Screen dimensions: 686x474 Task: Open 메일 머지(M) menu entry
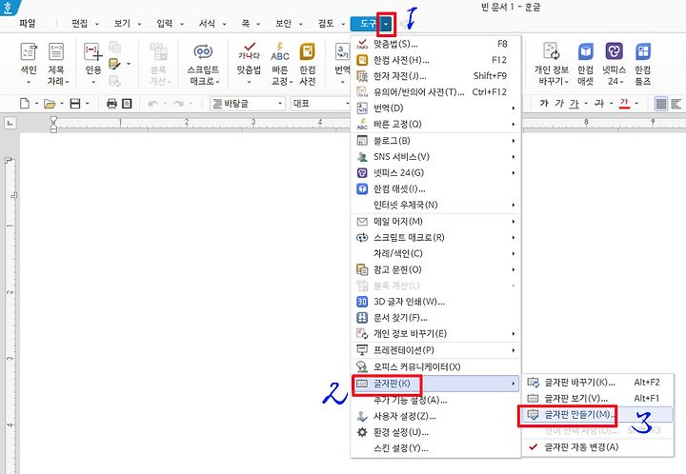(435, 222)
